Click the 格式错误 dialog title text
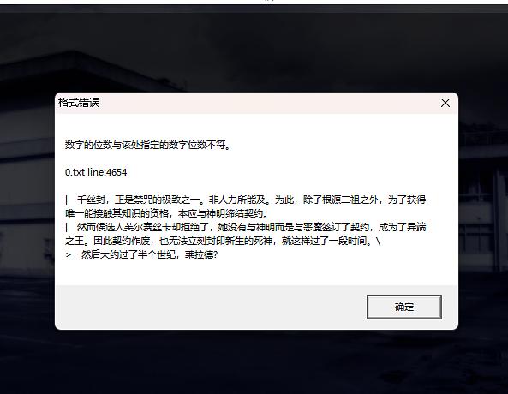This screenshot has height=394, width=508. click(x=79, y=103)
